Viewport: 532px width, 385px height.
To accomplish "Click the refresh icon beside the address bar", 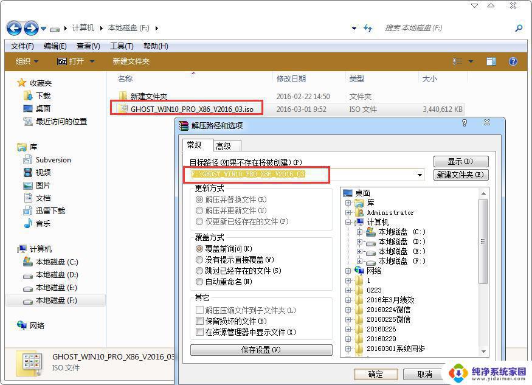I will [368, 28].
